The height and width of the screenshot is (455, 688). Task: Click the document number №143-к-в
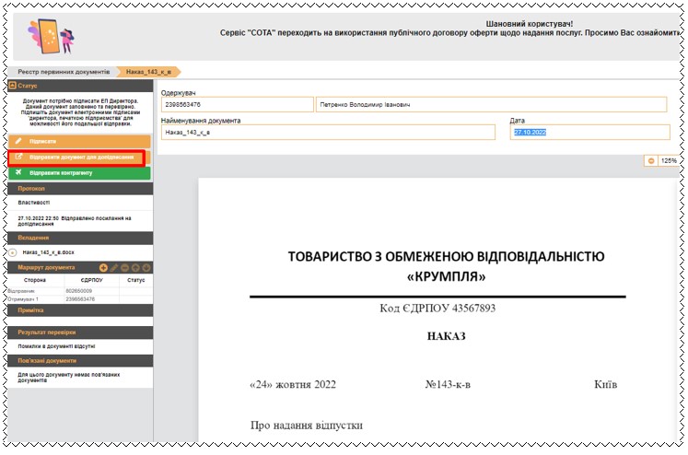448,385
